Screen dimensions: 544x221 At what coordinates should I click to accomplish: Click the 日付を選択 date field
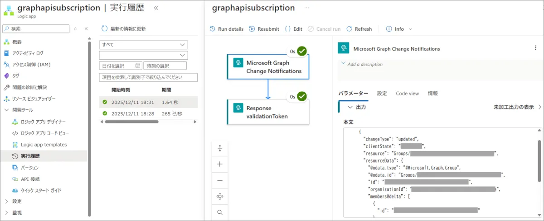(120, 66)
